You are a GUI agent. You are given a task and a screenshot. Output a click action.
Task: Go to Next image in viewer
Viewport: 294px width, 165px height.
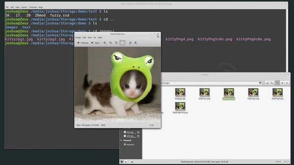(x=95, y=43)
